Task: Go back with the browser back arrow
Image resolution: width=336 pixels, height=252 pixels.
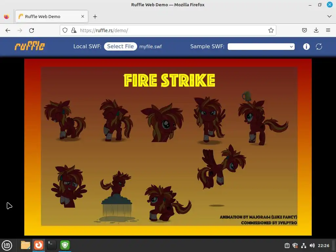Action: tap(8, 31)
